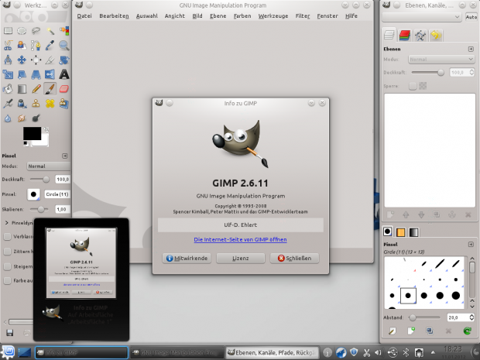This screenshot has height=360, width=480.
Task: Switch to the Kanäle channels tab
Action: (405, 35)
